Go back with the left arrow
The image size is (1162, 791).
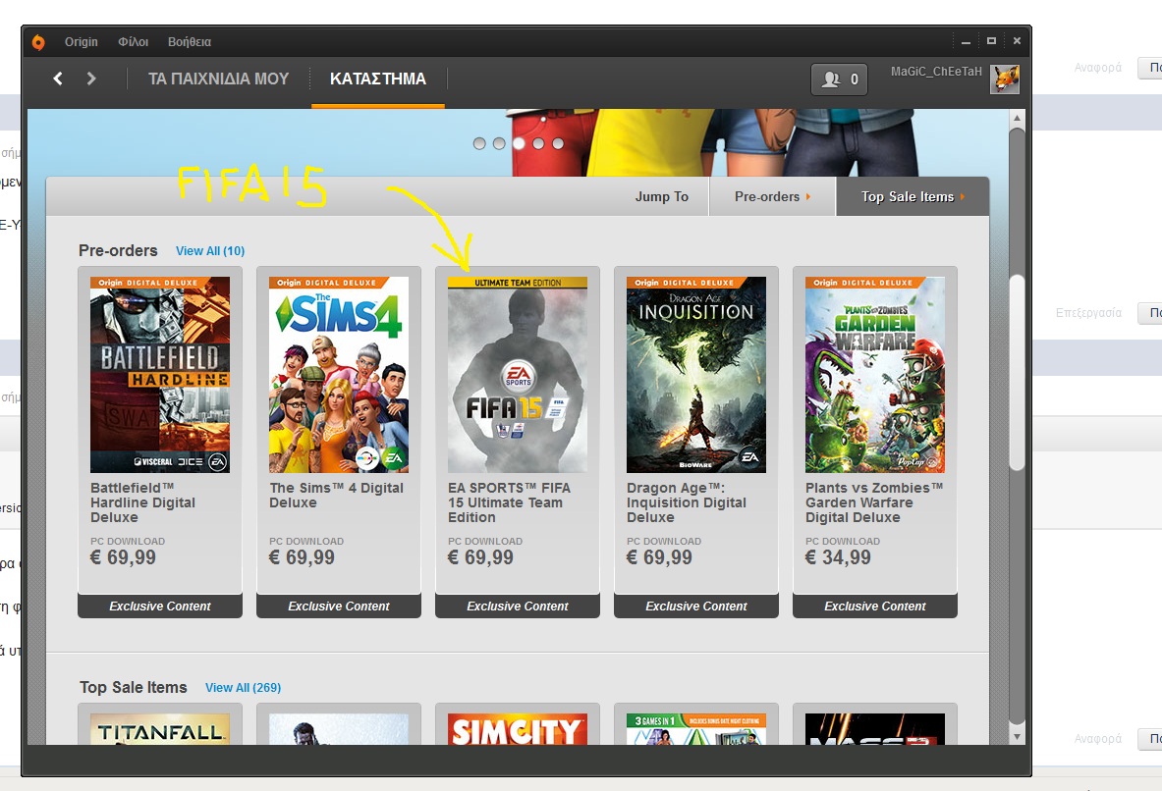click(x=58, y=79)
